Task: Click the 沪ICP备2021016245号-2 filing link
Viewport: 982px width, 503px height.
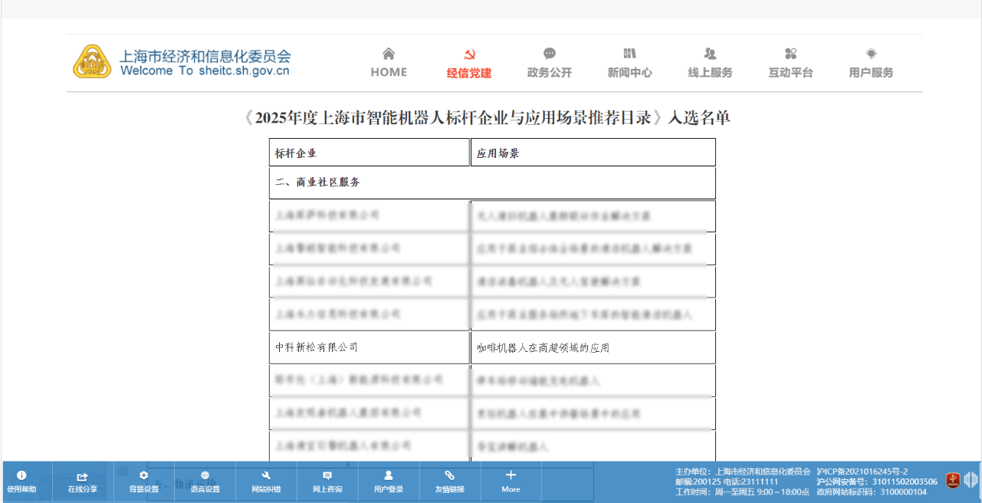Action: coord(862,471)
